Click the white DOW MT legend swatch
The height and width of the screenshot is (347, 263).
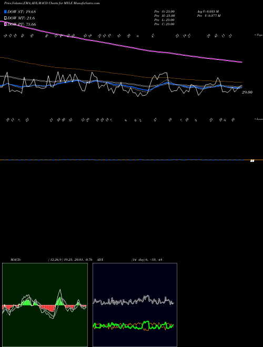click(x=6, y=18)
